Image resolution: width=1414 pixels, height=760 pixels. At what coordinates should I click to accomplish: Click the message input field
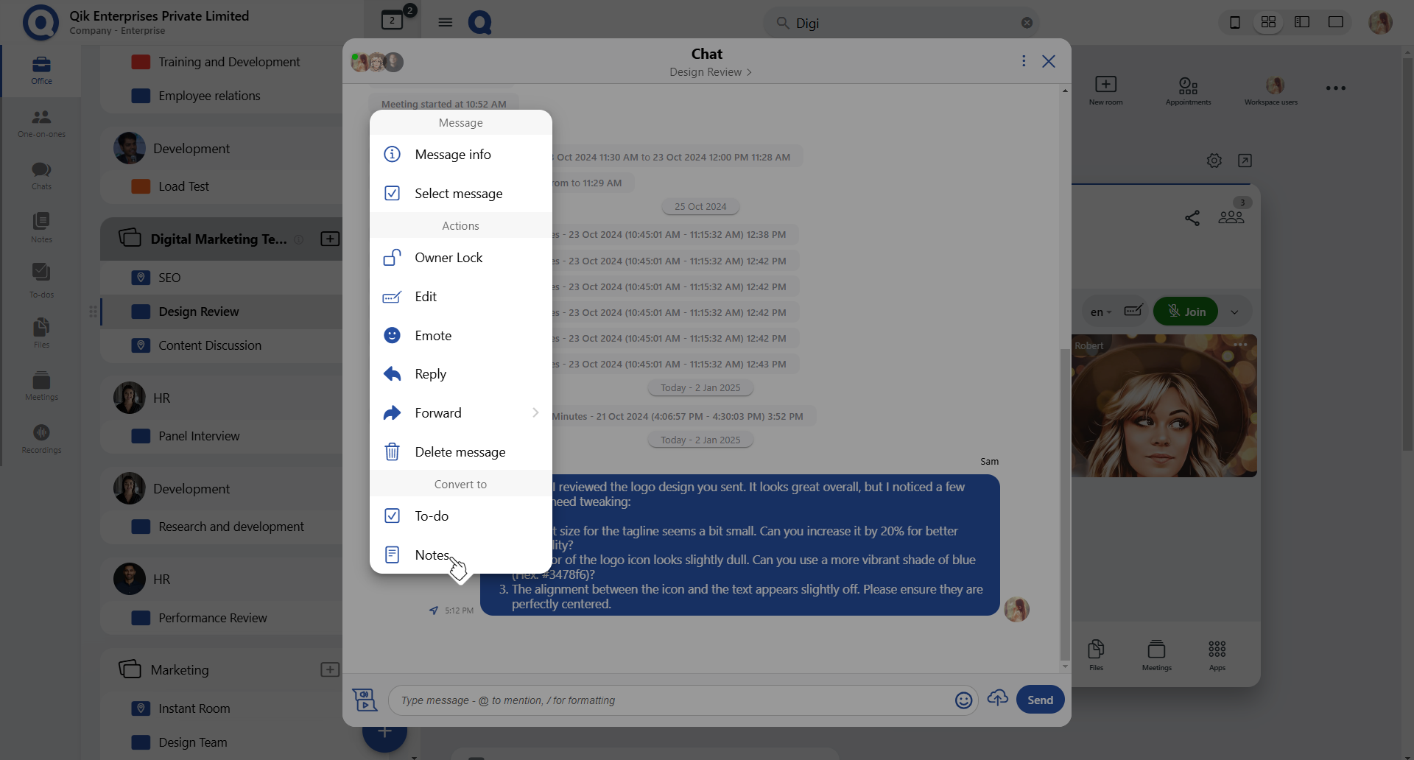click(670, 700)
